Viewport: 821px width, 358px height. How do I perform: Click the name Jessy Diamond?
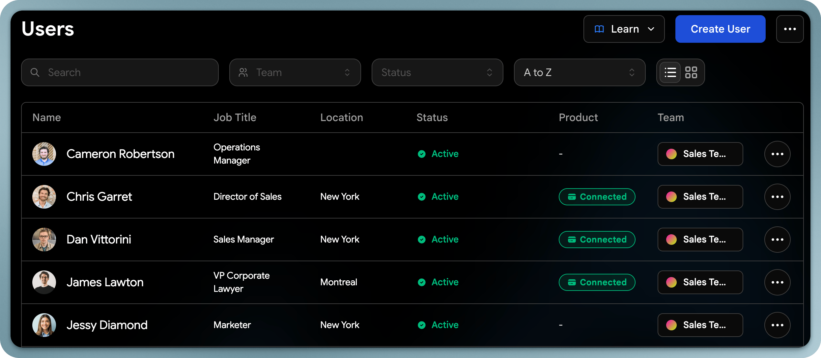click(107, 325)
